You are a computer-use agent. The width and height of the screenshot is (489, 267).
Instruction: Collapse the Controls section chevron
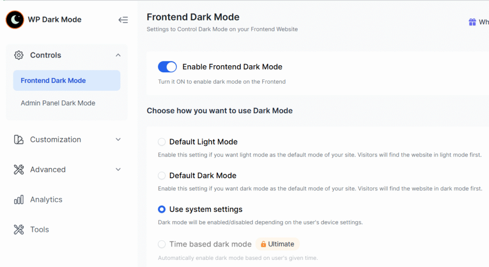coord(118,55)
